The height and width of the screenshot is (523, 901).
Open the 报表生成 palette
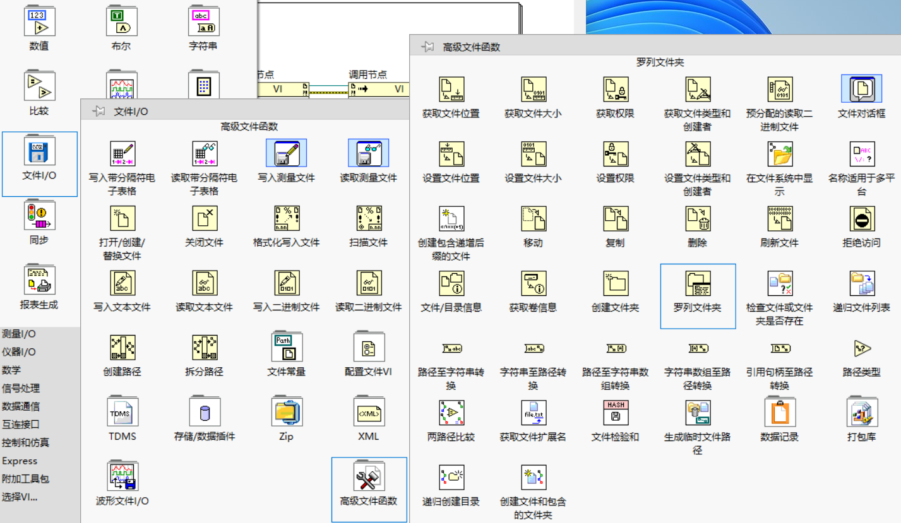(x=39, y=279)
